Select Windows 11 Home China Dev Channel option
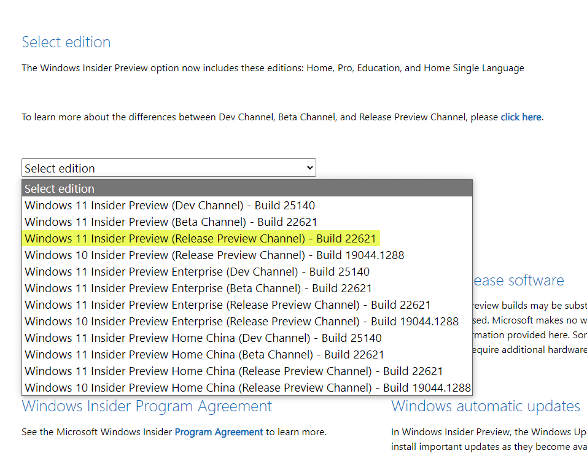 [203, 338]
